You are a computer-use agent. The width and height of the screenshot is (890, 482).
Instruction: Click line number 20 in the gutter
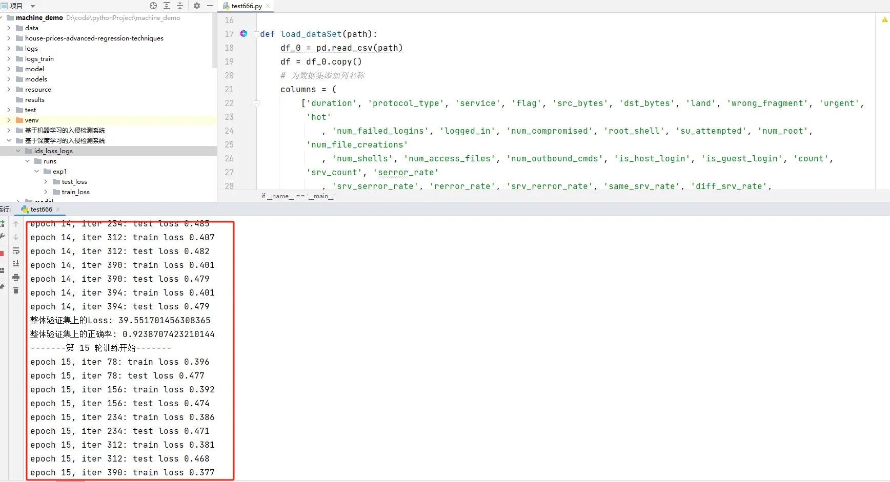229,75
